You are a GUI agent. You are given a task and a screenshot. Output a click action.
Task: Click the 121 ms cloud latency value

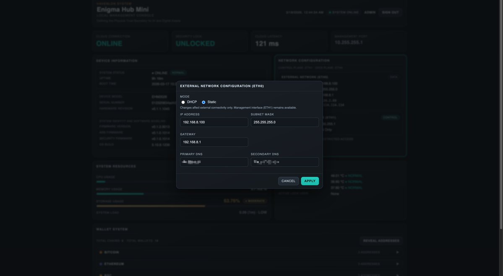tap(267, 44)
